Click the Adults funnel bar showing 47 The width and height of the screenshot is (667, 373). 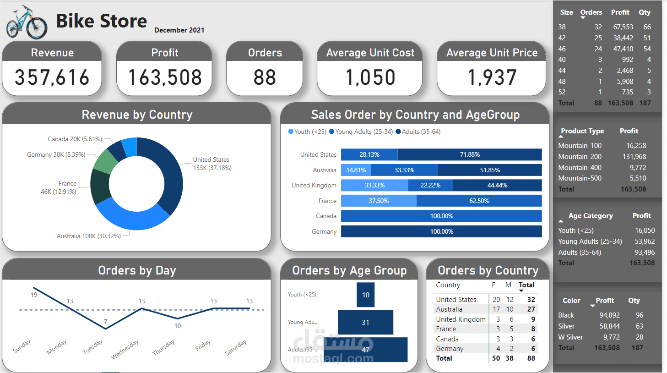pos(365,350)
